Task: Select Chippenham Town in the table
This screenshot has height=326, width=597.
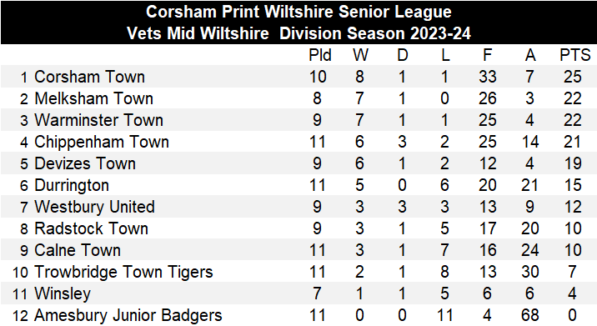Action: click(102, 142)
